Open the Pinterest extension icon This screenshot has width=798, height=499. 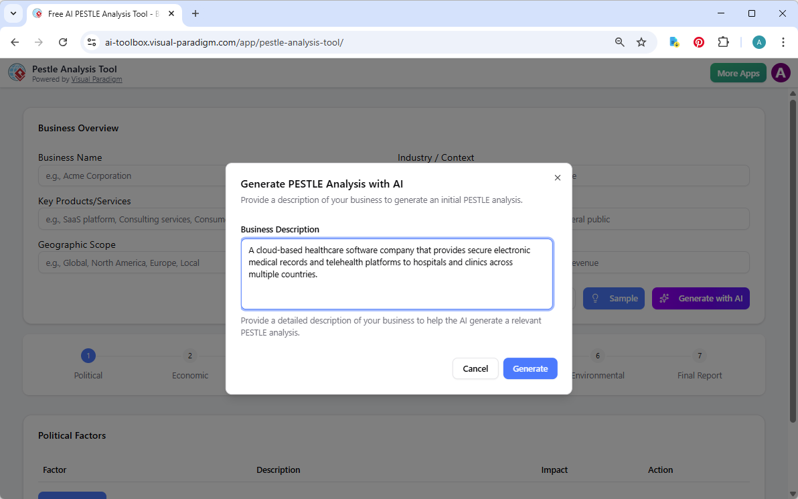tap(698, 42)
